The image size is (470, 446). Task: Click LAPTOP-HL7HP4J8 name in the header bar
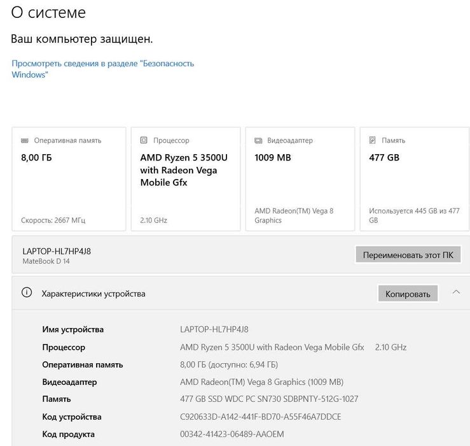(x=57, y=251)
